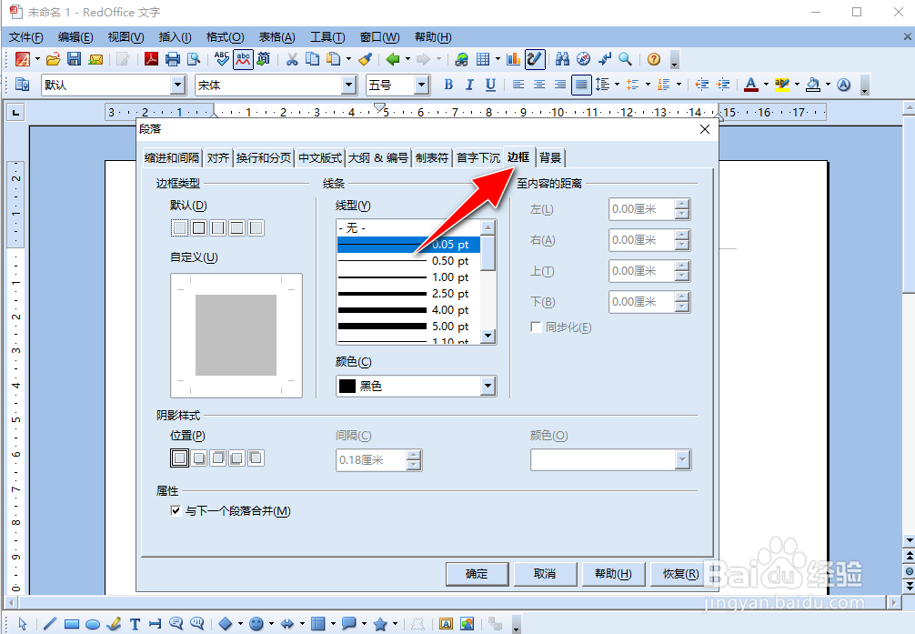Export directly as PDF using the toolbar icon
Image resolution: width=915 pixels, height=634 pixels.
tap(151, 59)
